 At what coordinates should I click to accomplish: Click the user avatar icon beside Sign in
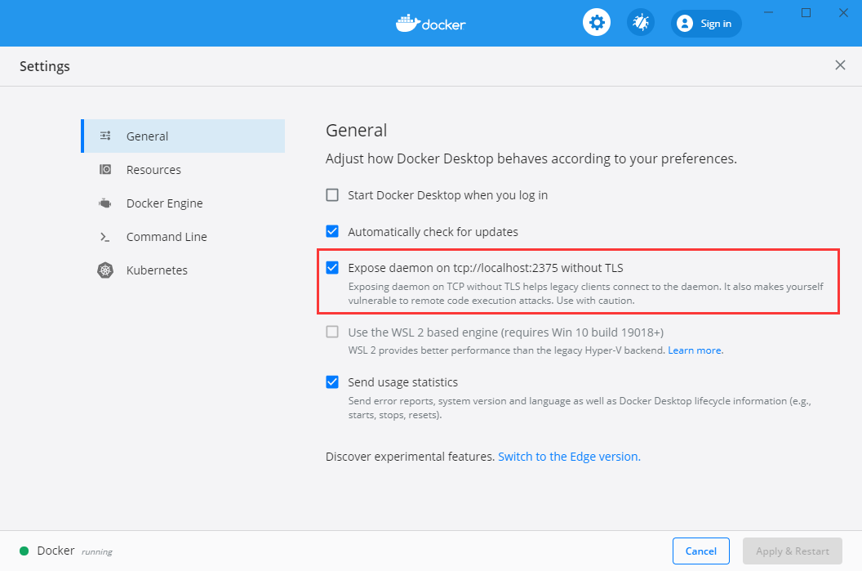point(684,23)
